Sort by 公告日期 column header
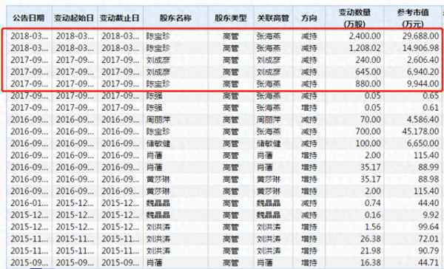This screenshot has height=269, width=444. pos(29,18)
